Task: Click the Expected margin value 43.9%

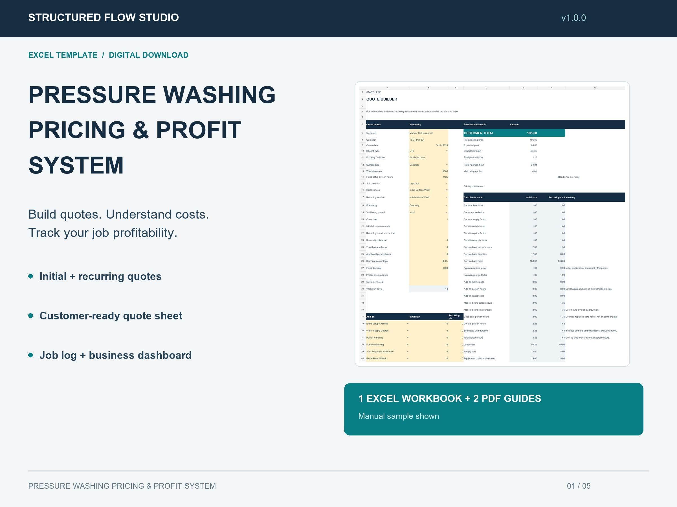Action: coord(533,151)
